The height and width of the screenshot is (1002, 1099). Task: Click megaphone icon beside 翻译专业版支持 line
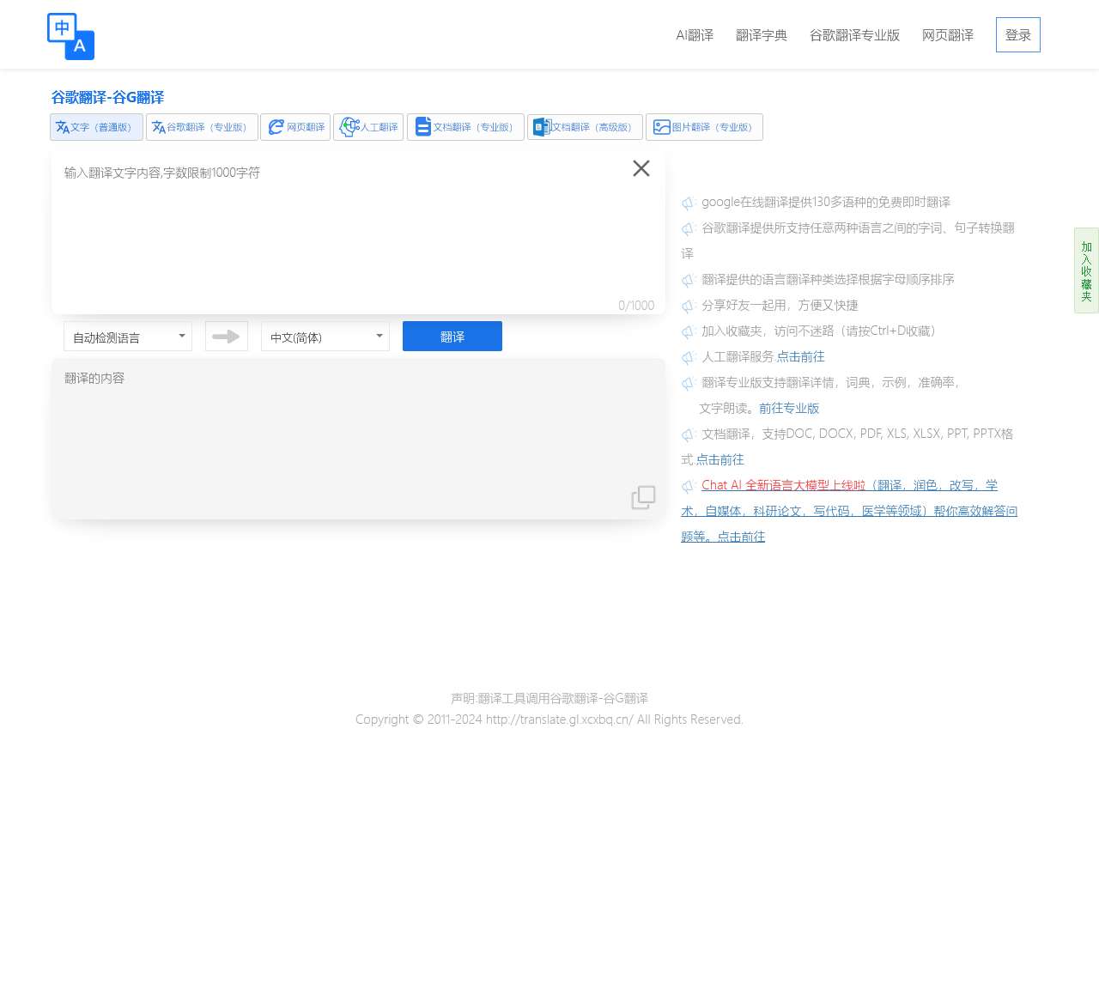(x=689, y=383)
